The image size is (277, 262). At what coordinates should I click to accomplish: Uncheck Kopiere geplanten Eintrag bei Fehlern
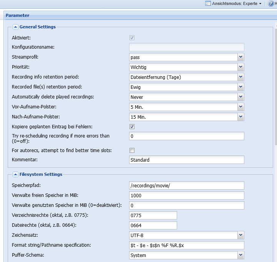pyautogui.click(x=132, y=127)
